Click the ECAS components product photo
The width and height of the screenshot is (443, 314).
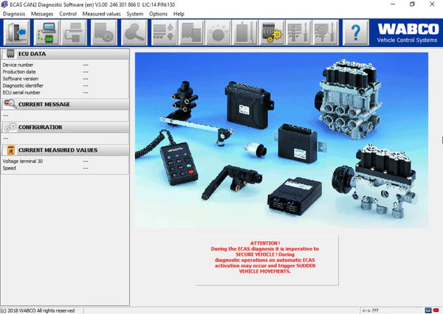tap(281, 140)
